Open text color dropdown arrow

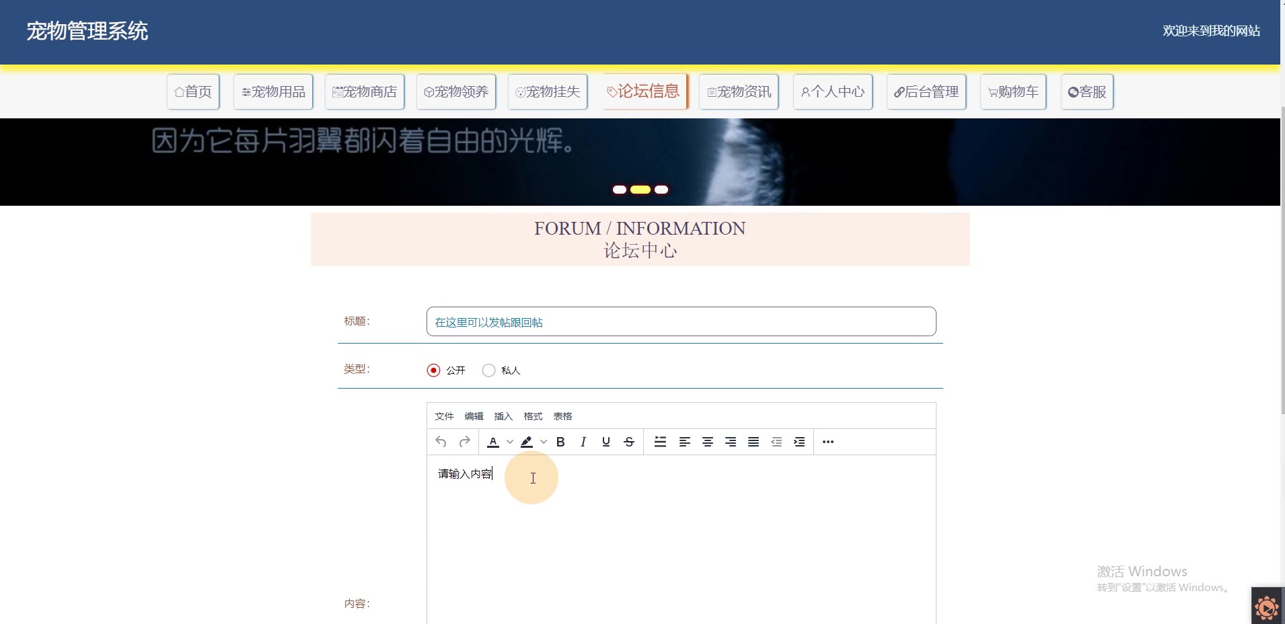pyautogui.click(x=510, y=442)
